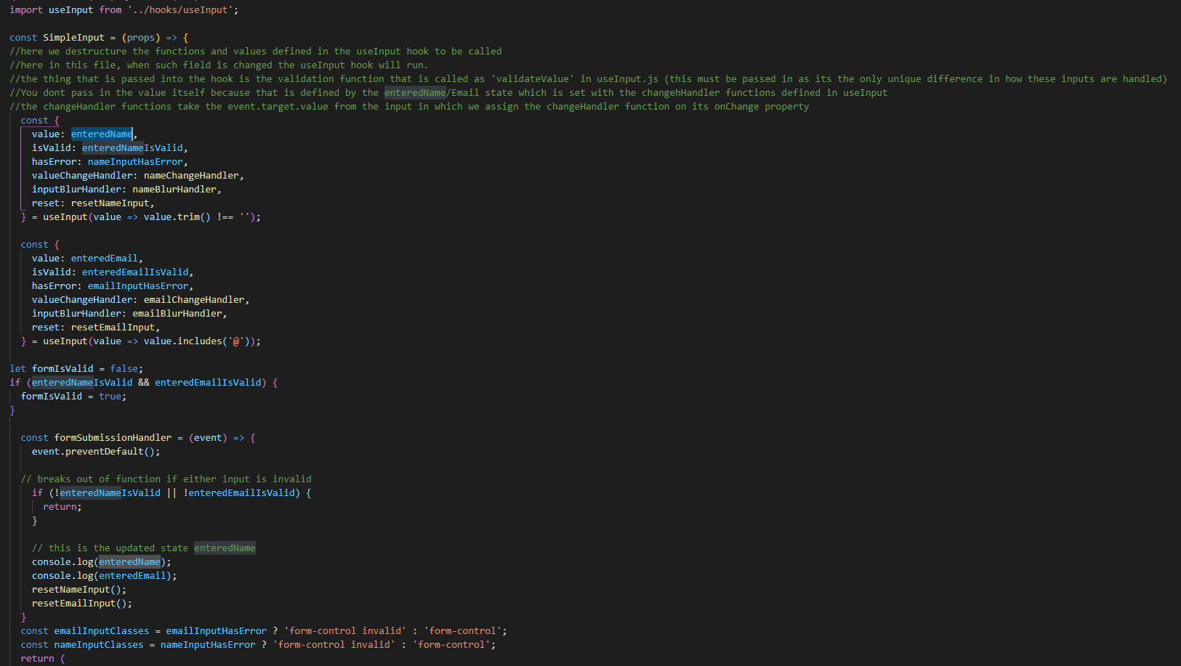
Task: Click nameInputClasses variable name
Action: (99, 645)
